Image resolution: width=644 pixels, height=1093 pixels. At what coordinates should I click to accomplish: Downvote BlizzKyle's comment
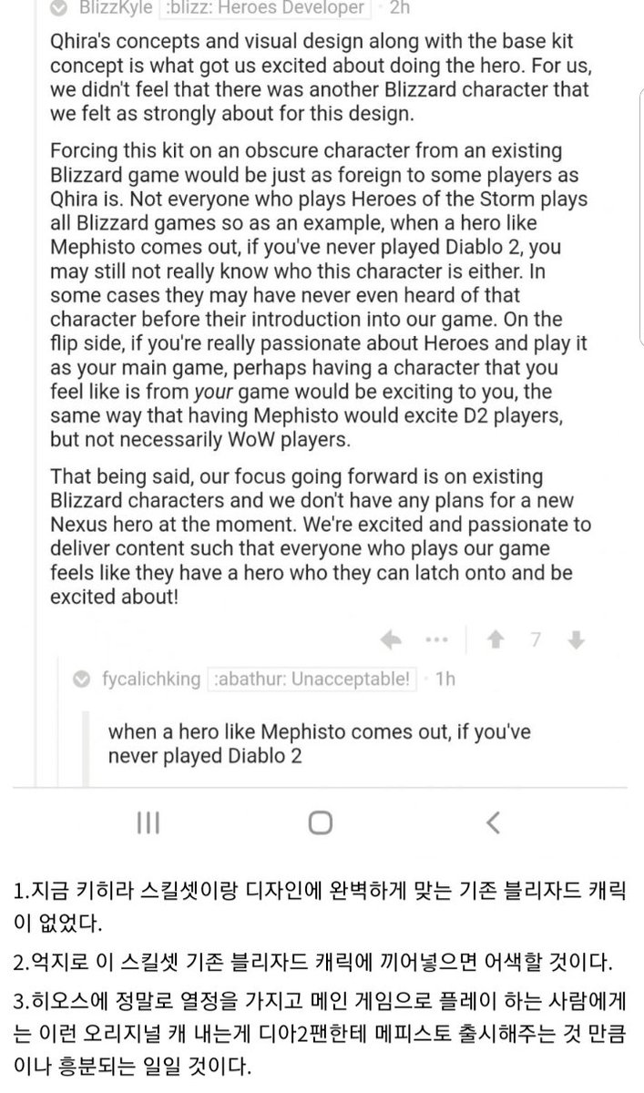pos(575,640)
